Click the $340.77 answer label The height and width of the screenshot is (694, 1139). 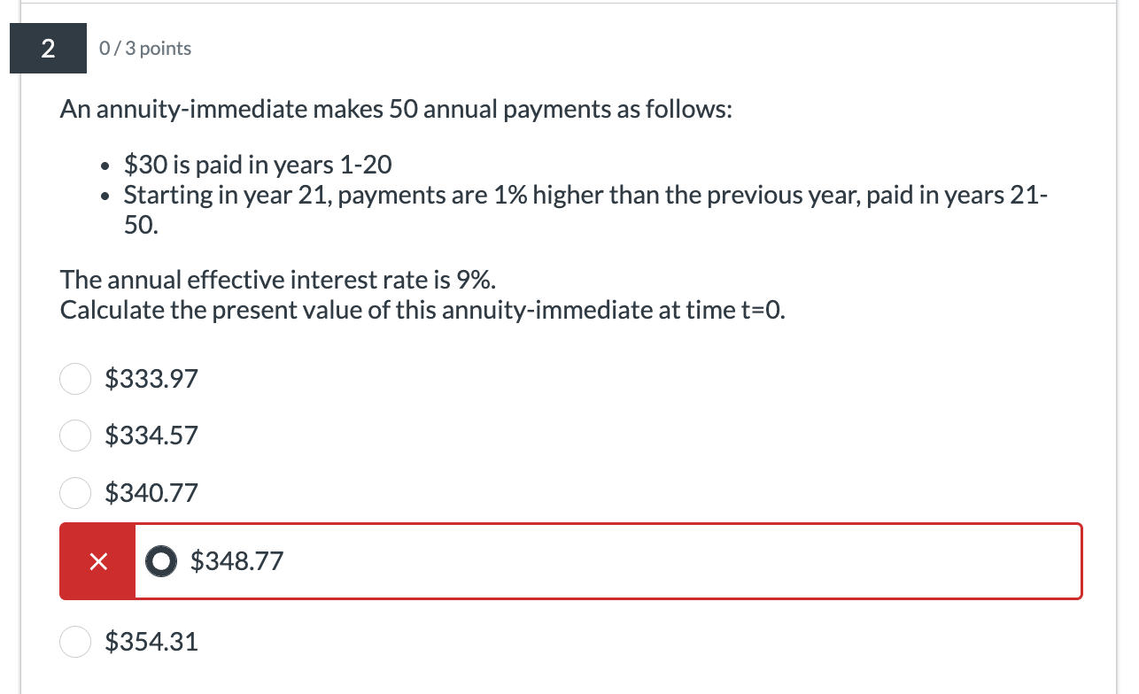tap(151, 493)
